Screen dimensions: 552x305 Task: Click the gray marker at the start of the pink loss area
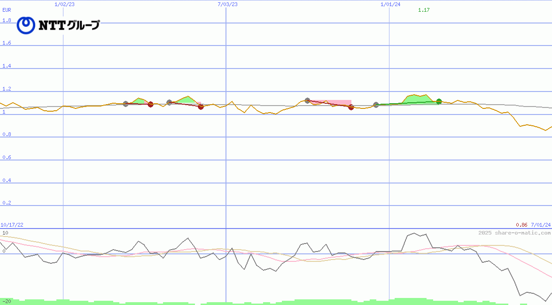point(307,100)
